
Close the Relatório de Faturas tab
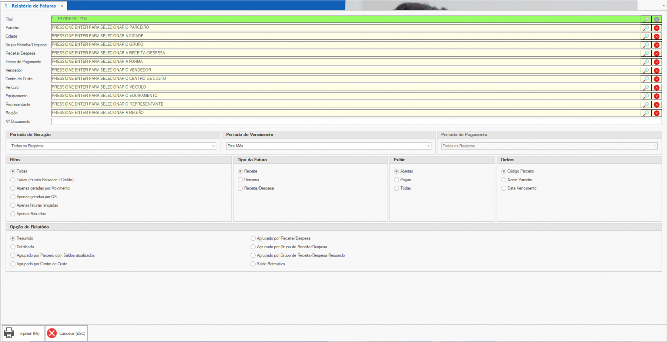(x=62, y=6)
